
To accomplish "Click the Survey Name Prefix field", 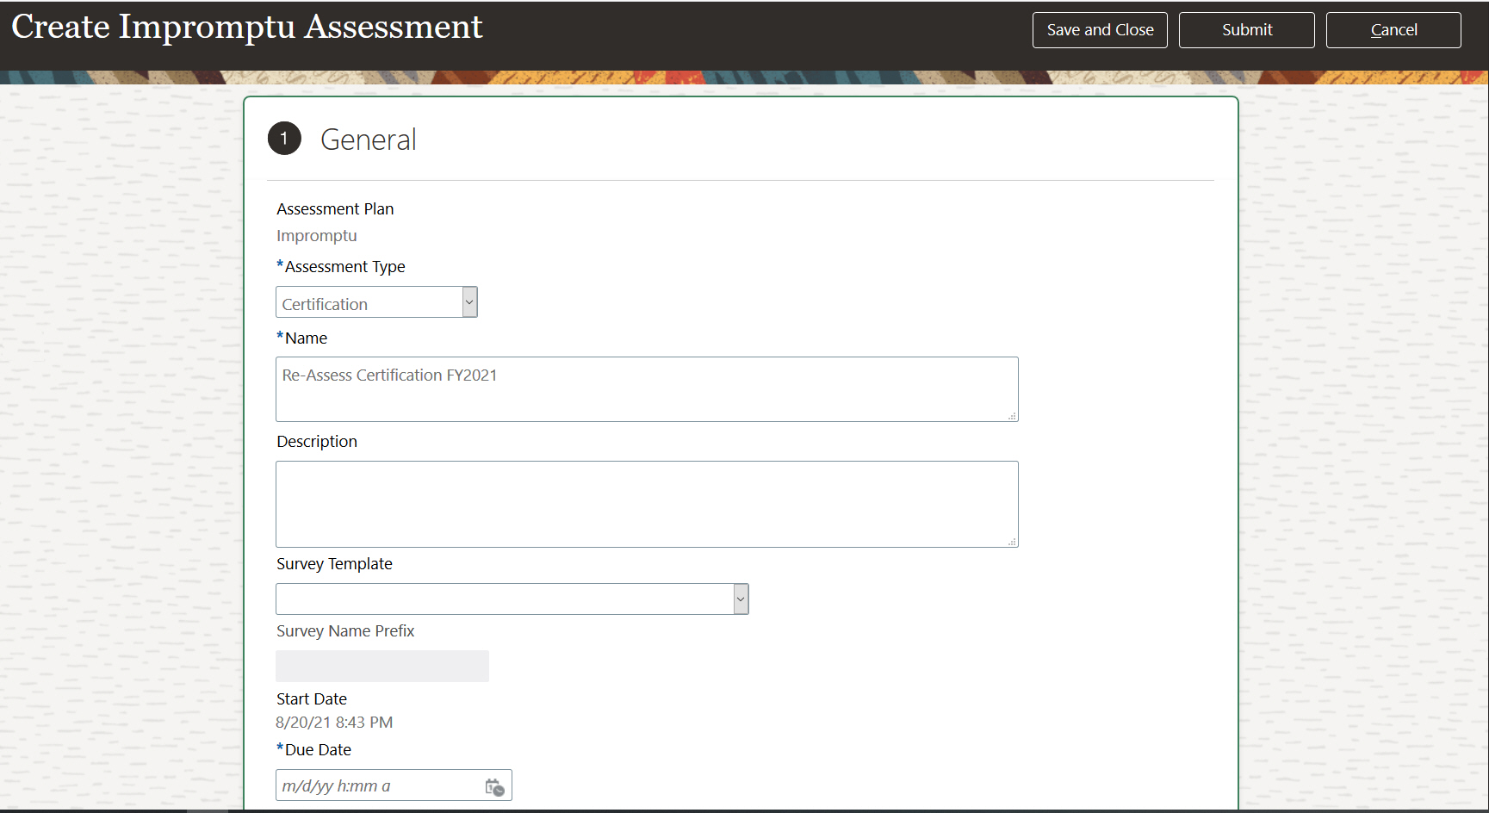I will point(382,666).
